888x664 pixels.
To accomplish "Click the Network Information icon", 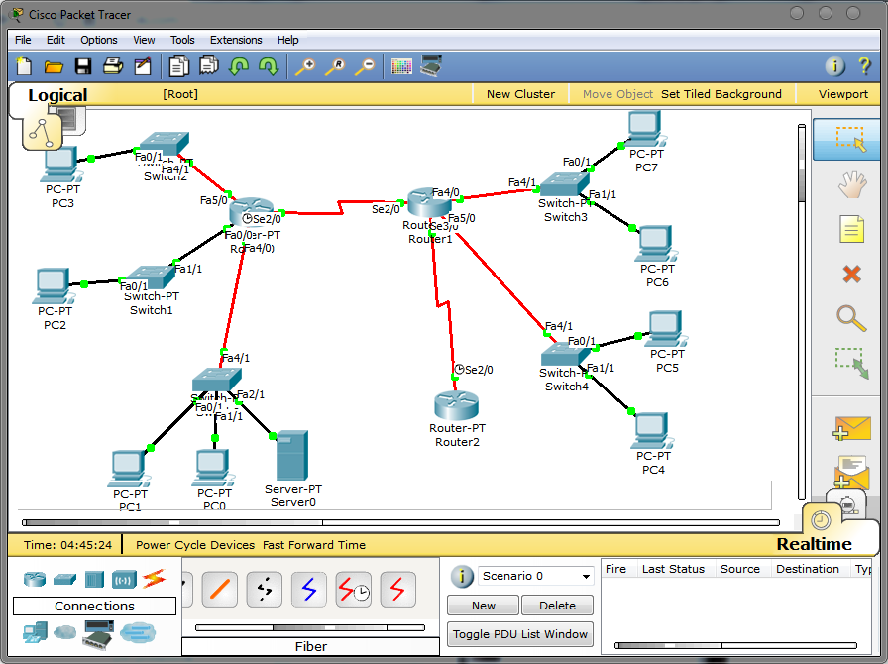I will (x=834, y=66).
